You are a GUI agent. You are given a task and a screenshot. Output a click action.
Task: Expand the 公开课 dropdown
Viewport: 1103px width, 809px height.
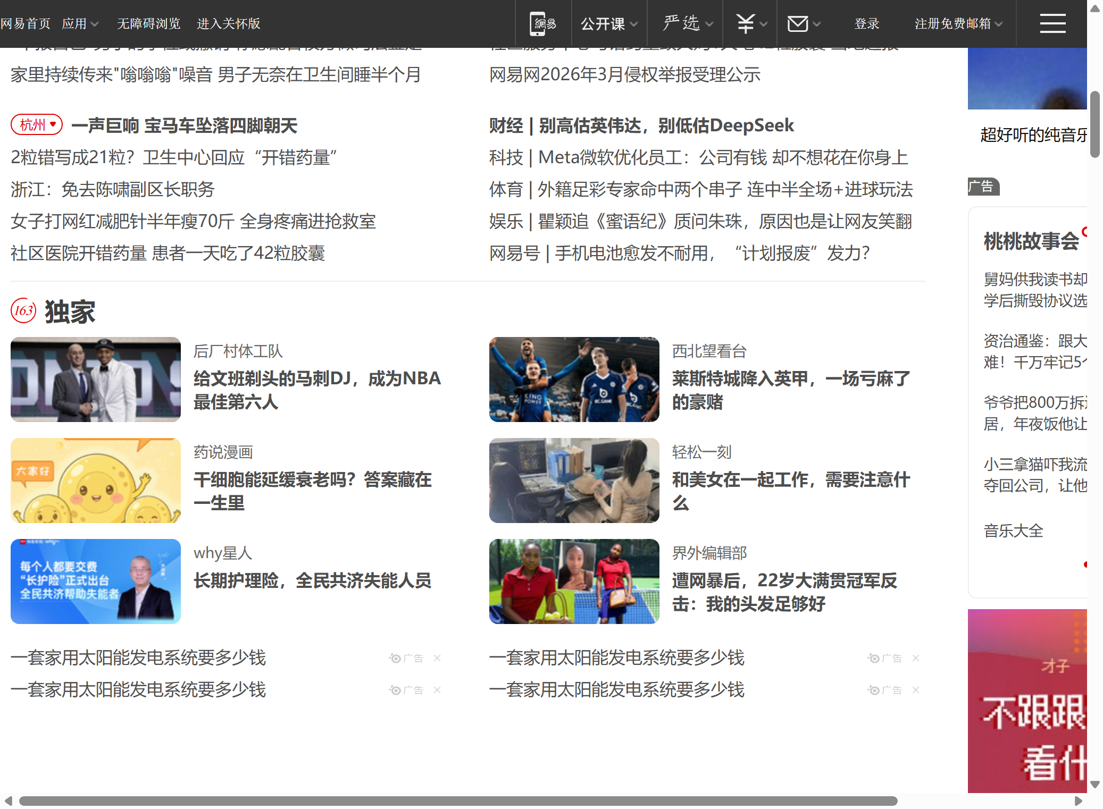(x=608, y=24)
